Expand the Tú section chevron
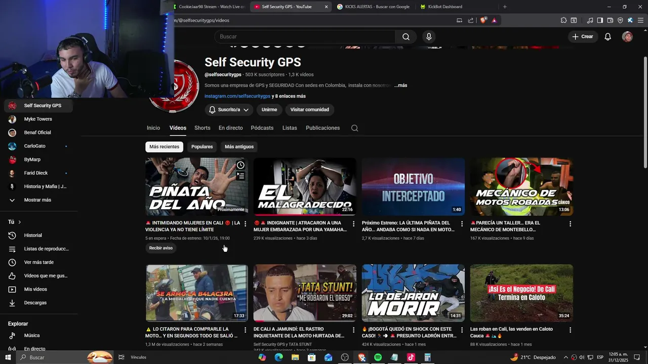This screenshot has width=648, height=364. click(20, 222)
